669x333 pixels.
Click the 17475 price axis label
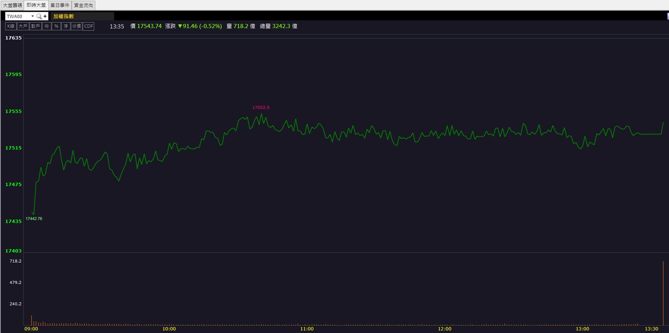click(x=13, y=185)
